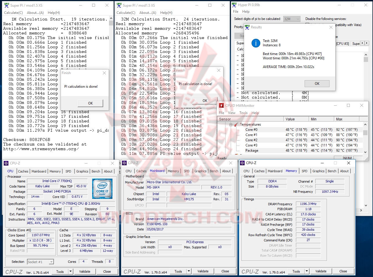Click the AVERAGE TIME line in the Results dialog
373x277 pixels.
point(288,67)
